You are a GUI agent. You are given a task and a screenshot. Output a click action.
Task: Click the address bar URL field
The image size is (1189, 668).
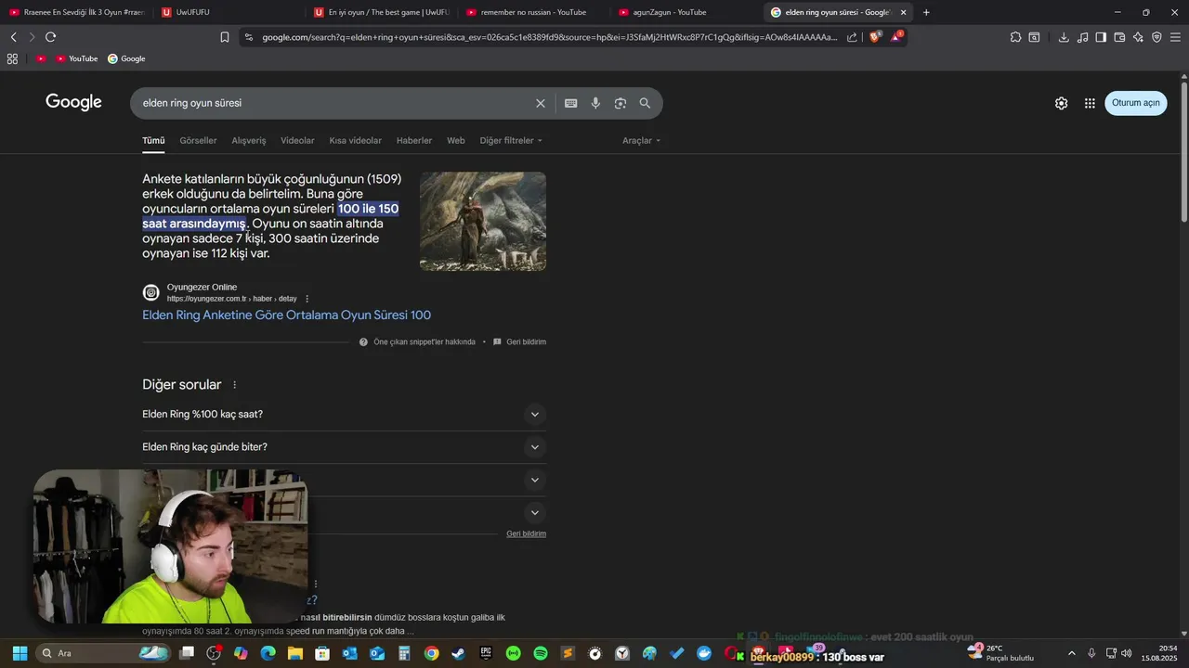click(x=548, y=37)
